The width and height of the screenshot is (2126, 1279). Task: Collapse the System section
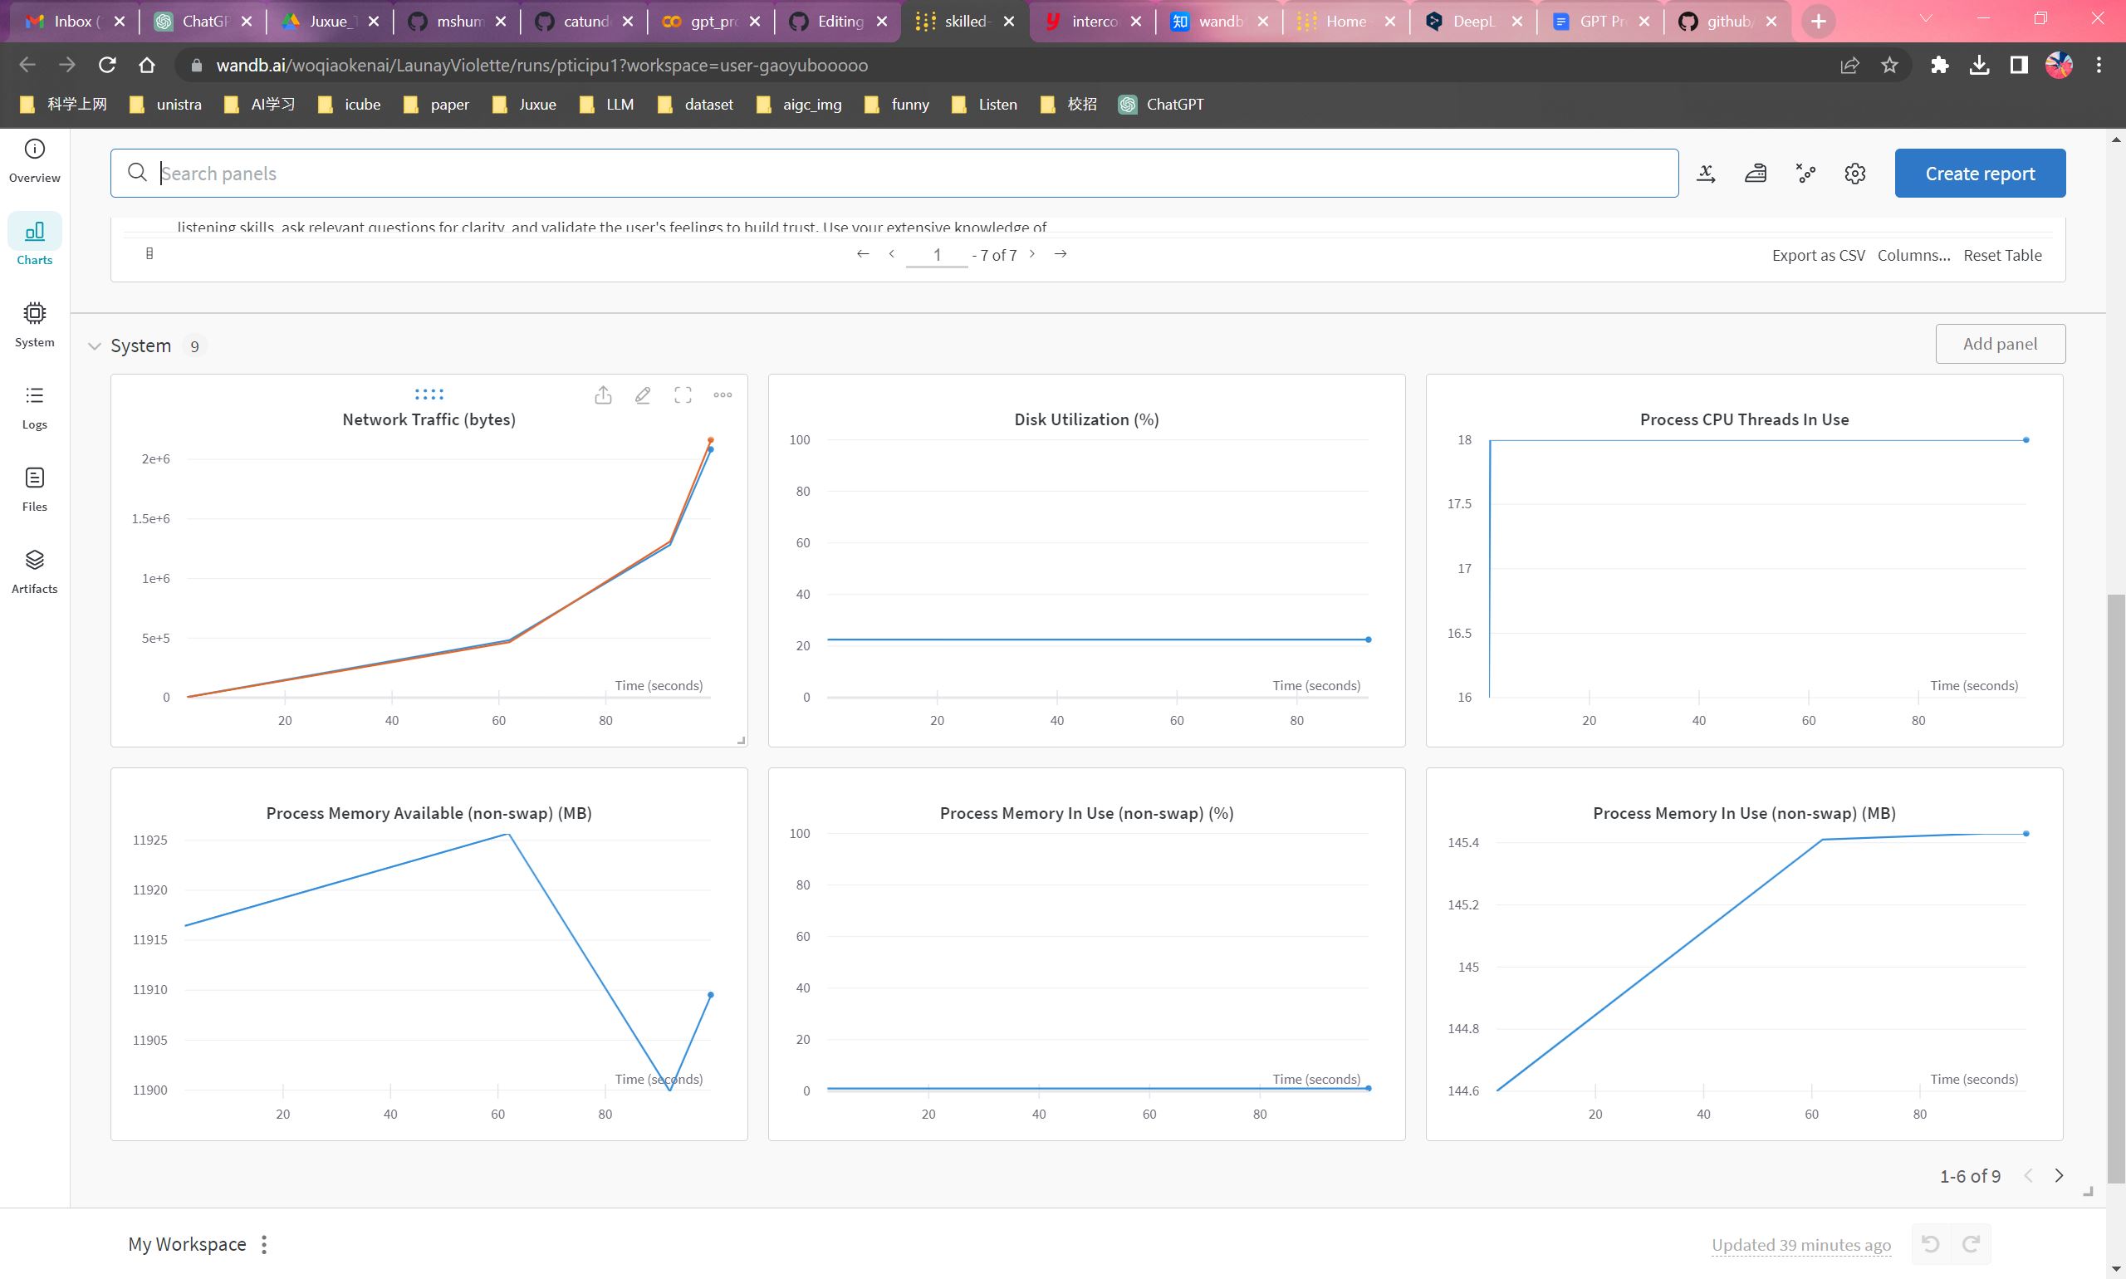pyautogui.click(x=94, y=346)
